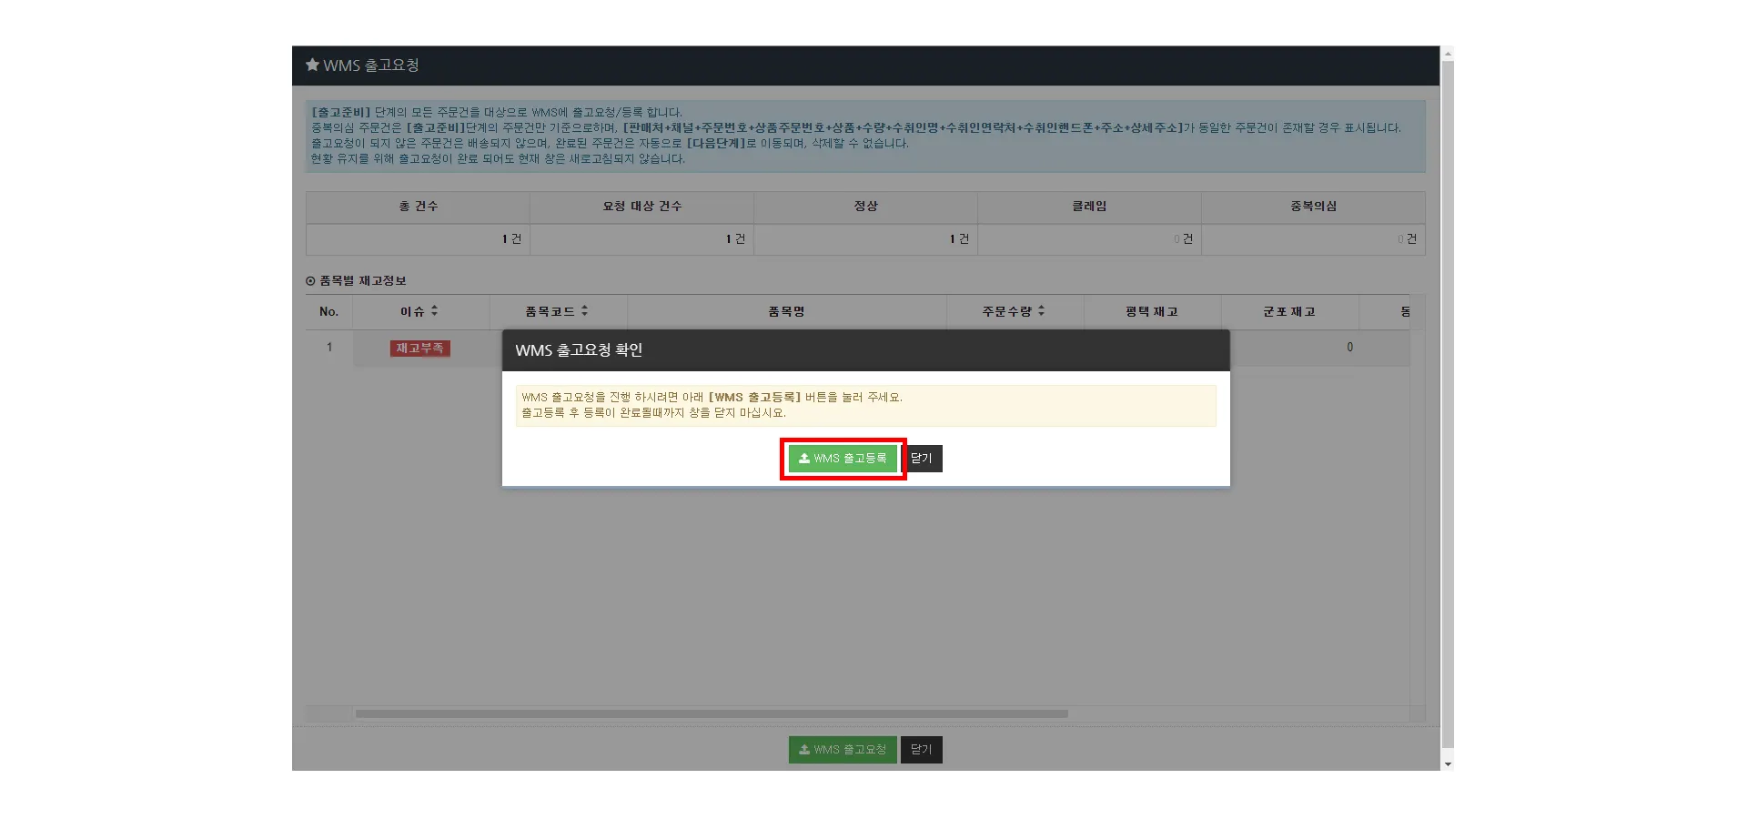Image resolution: width=1747 pixels, height=819 pixels.
Task: Click the 요청 대상 건수 summary header
Action: (642, 207)
